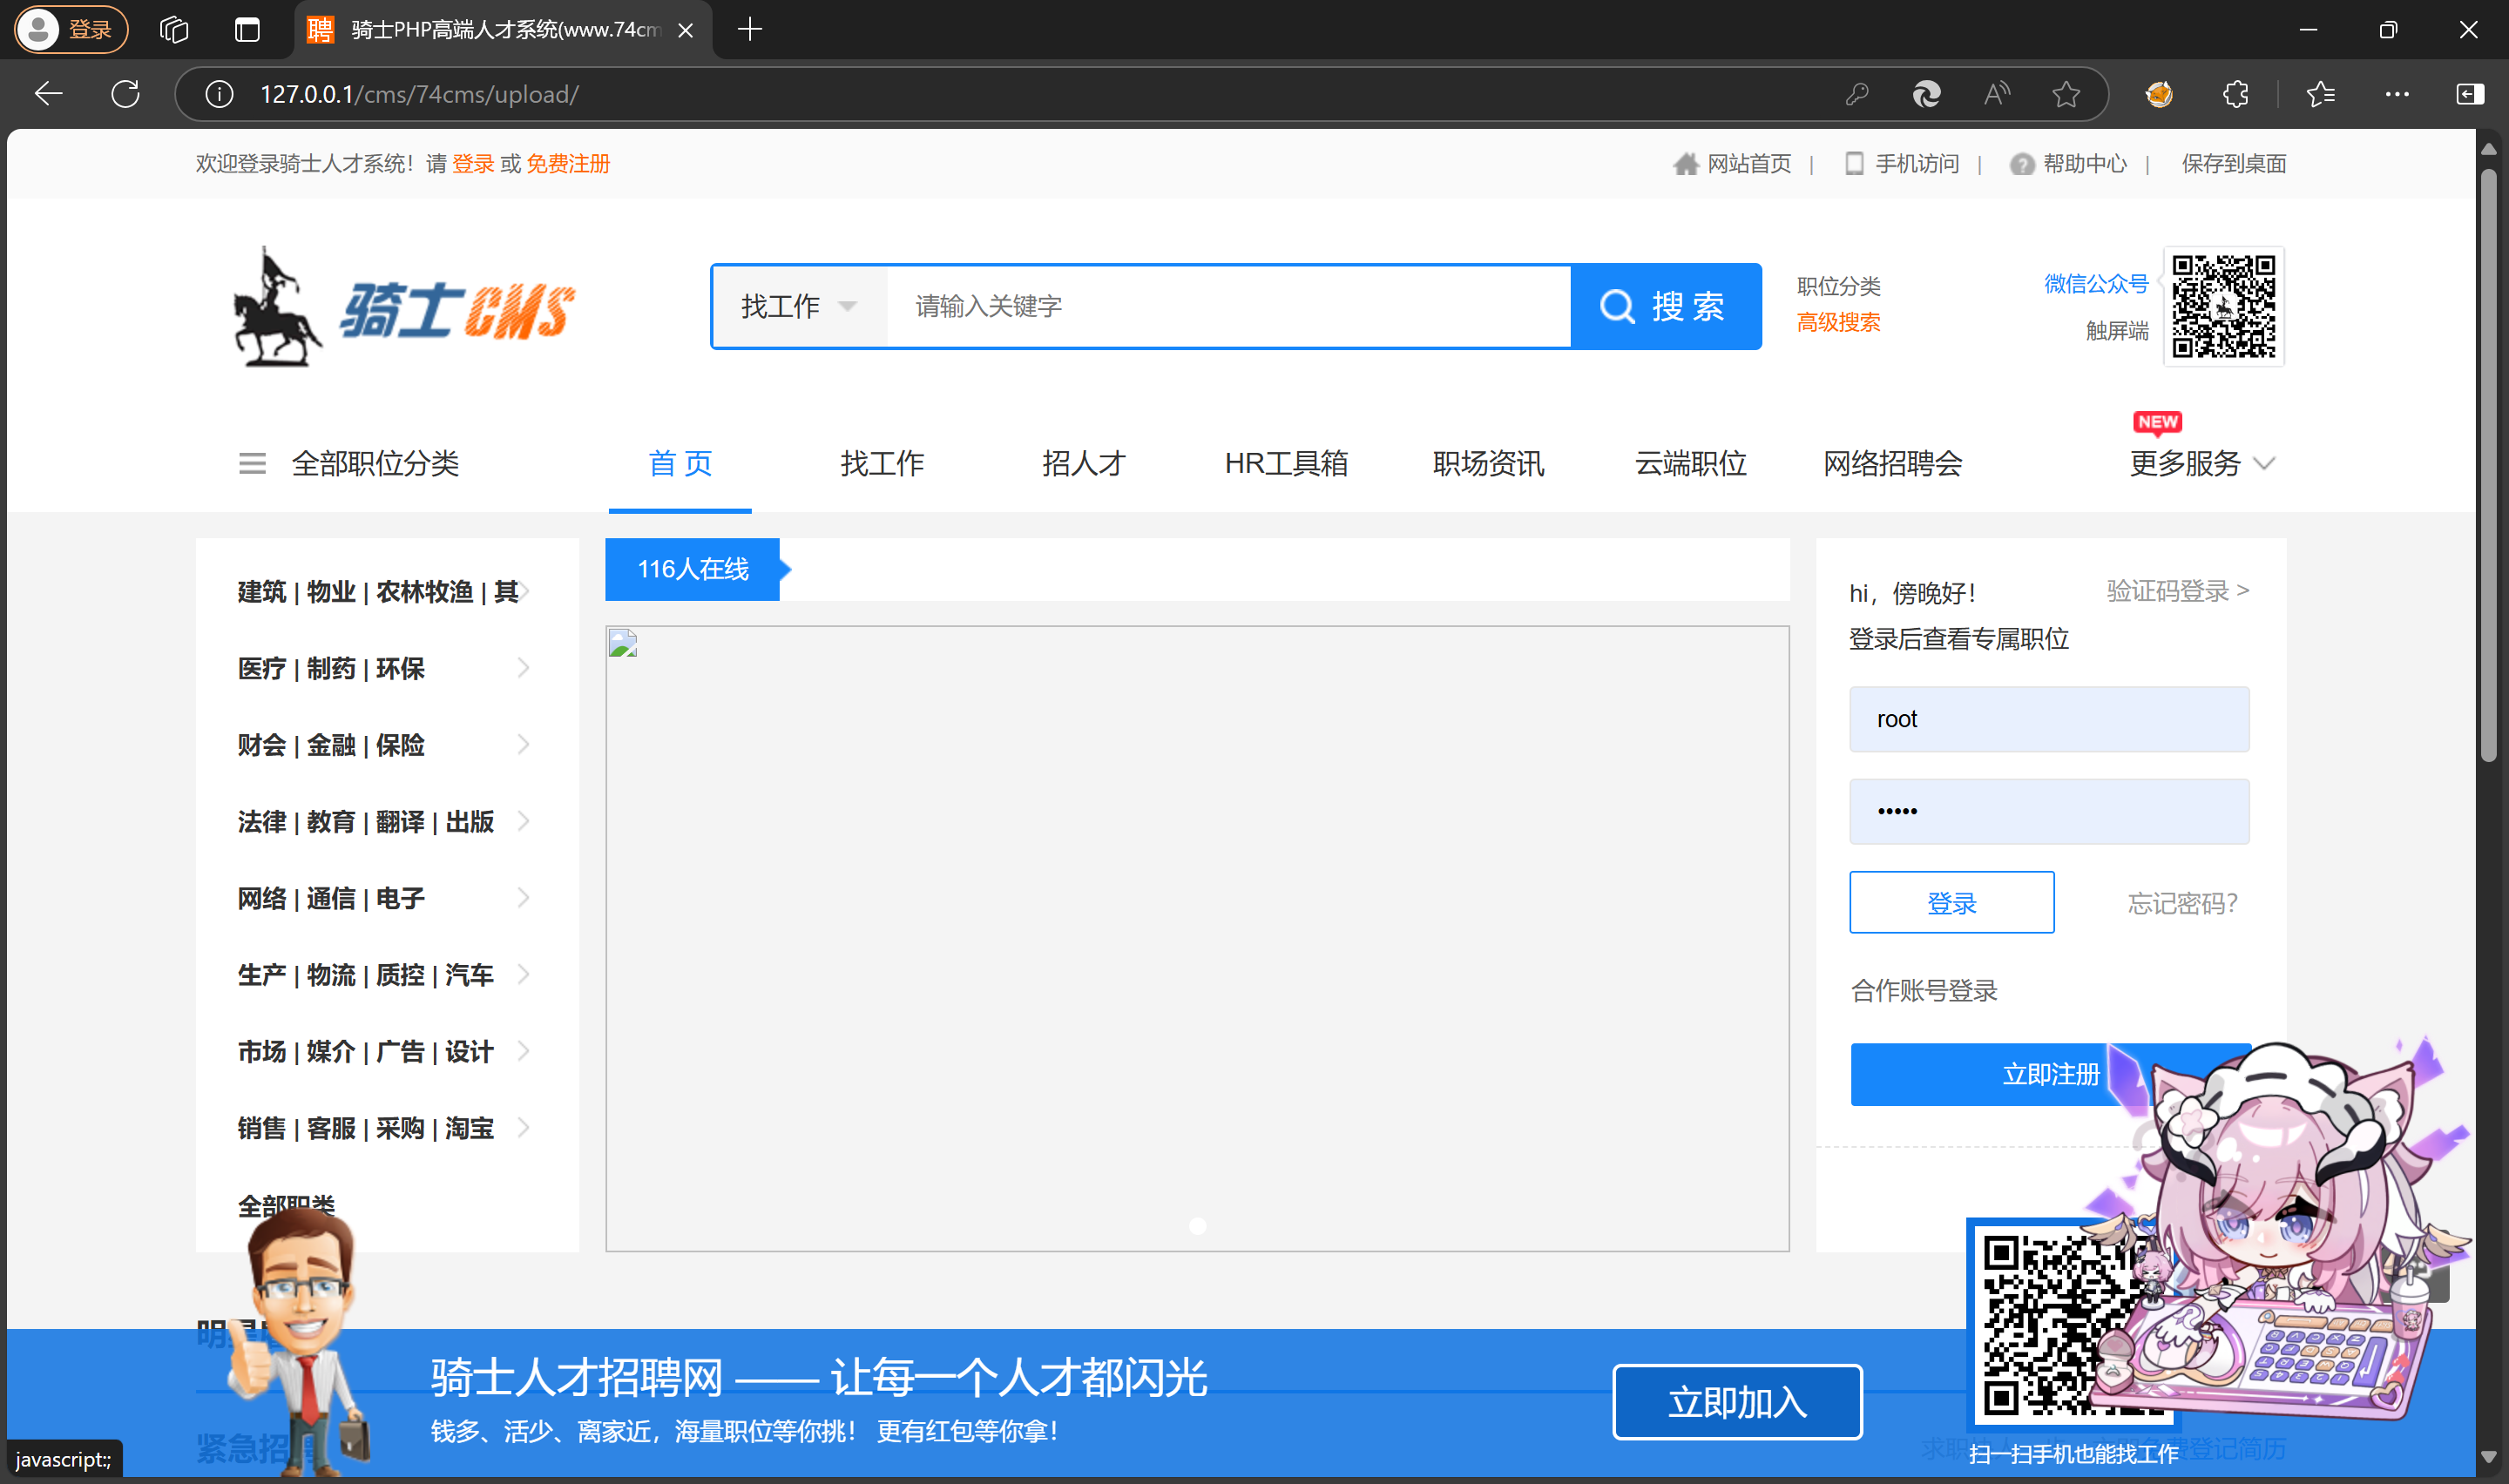2509x1484 pixels.
Task: Click the 116人在线 badge
Action: pyautogui.click(x=692, y=569)
